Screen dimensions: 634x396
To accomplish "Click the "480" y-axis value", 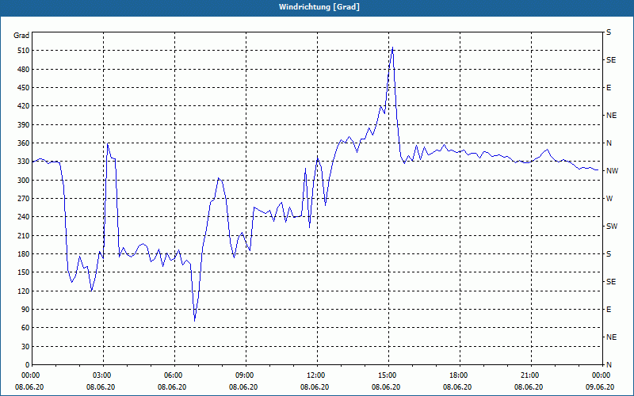I will tap(24, 70).
